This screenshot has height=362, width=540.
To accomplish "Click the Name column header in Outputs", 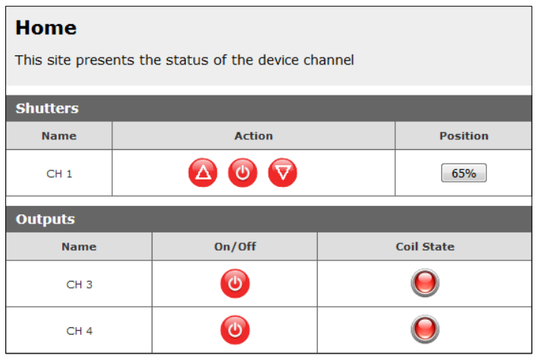I will (79, 247).
